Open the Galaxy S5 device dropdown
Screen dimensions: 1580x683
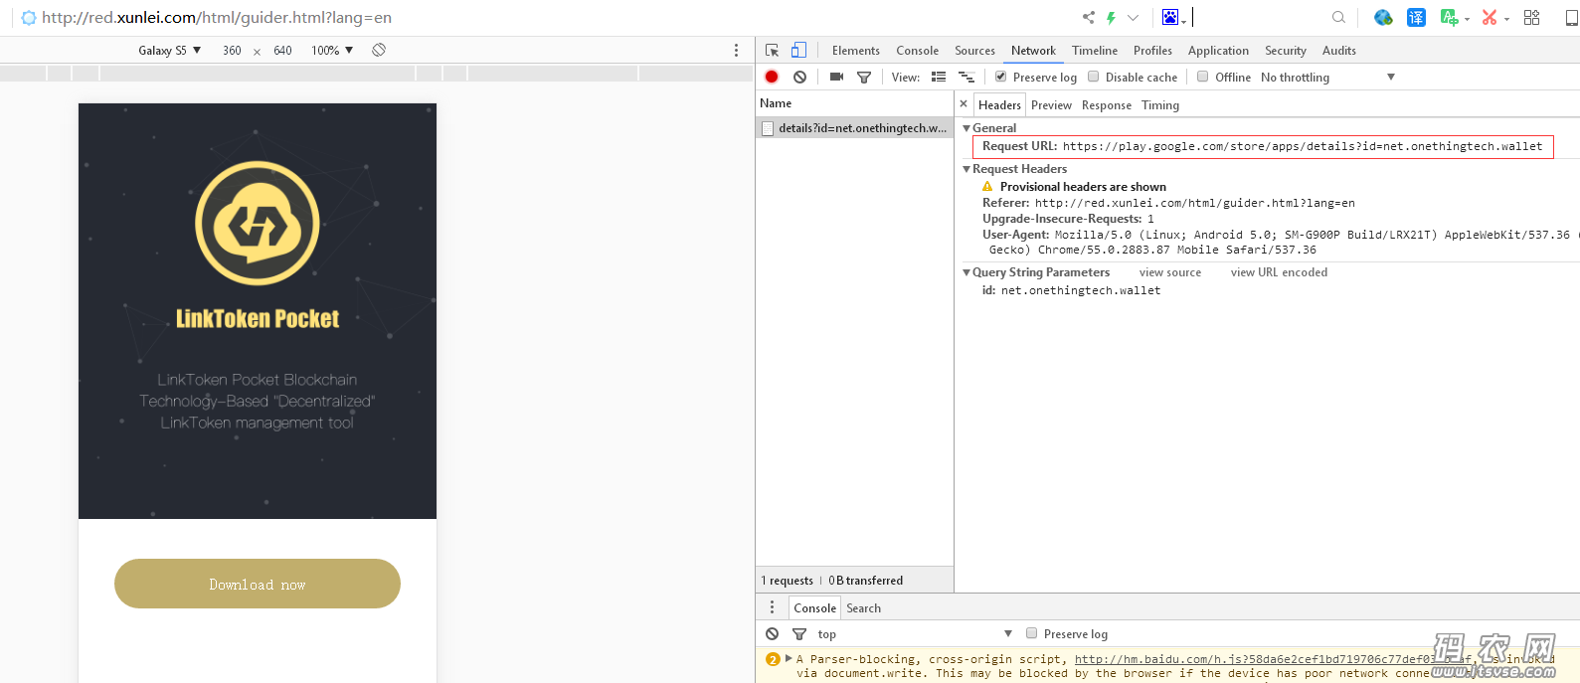(169, 50)
